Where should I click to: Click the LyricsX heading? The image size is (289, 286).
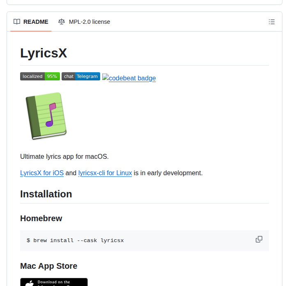point(44,53)
